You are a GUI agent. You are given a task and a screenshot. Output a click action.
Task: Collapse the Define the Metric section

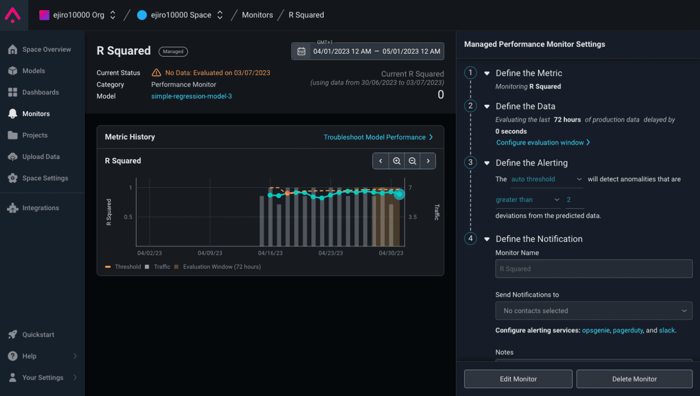(x=487, y=73)
